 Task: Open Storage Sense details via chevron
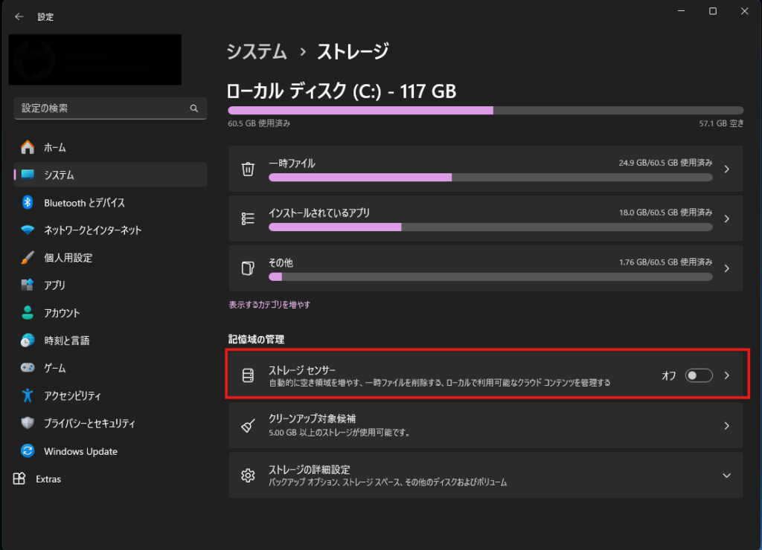click(727, 375)
